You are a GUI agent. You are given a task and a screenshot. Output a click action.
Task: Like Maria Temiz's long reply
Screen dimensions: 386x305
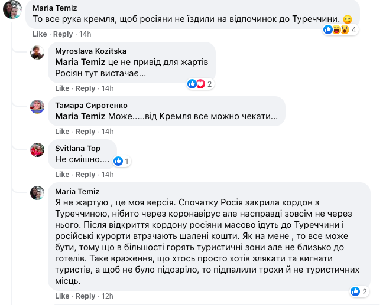[x=62, y=296]
